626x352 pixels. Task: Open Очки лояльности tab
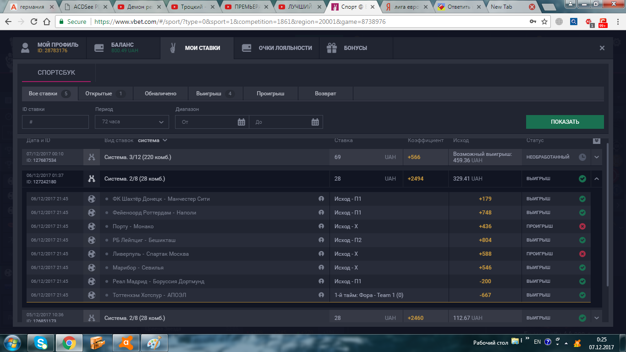[276, 48]
